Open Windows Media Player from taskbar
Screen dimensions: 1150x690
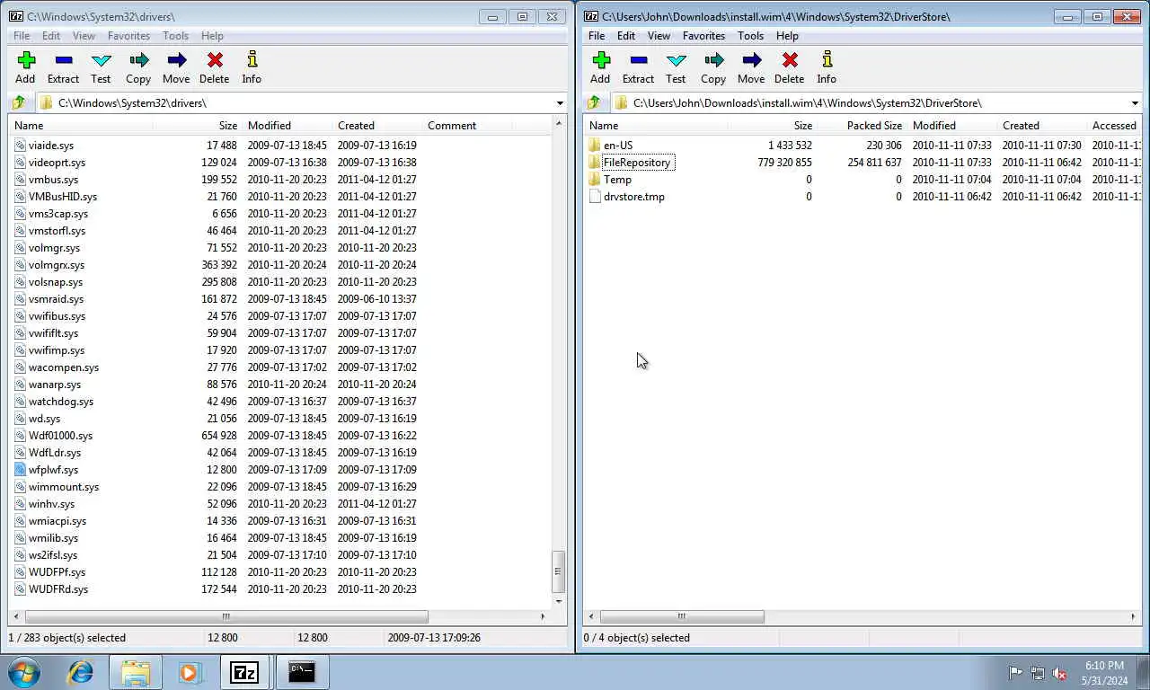[190, 672]
